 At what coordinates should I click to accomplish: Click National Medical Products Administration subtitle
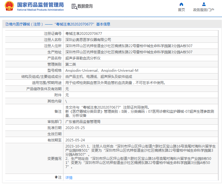tap(40, 10)
